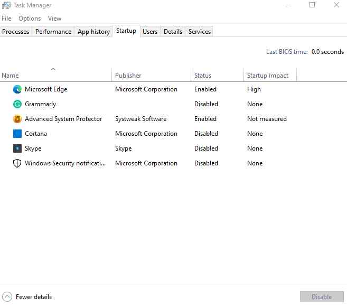Click None impact in Cortana row
This screenshot has width=347, height=307.
tap(255, 134)
